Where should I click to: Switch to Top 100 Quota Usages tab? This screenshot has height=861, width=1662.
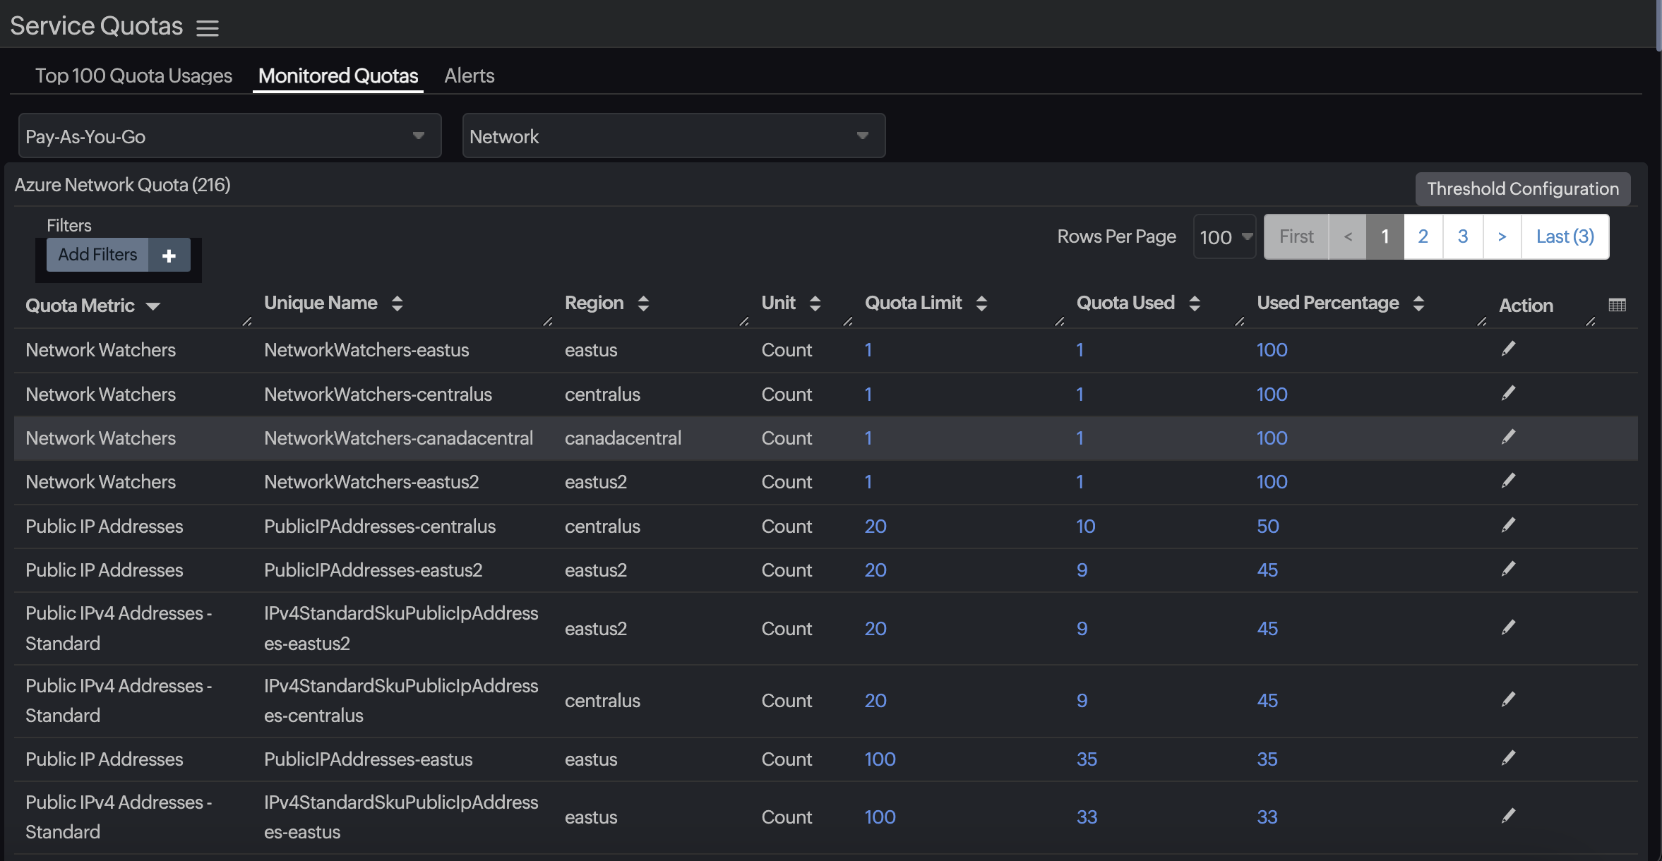tap(133, 76)
